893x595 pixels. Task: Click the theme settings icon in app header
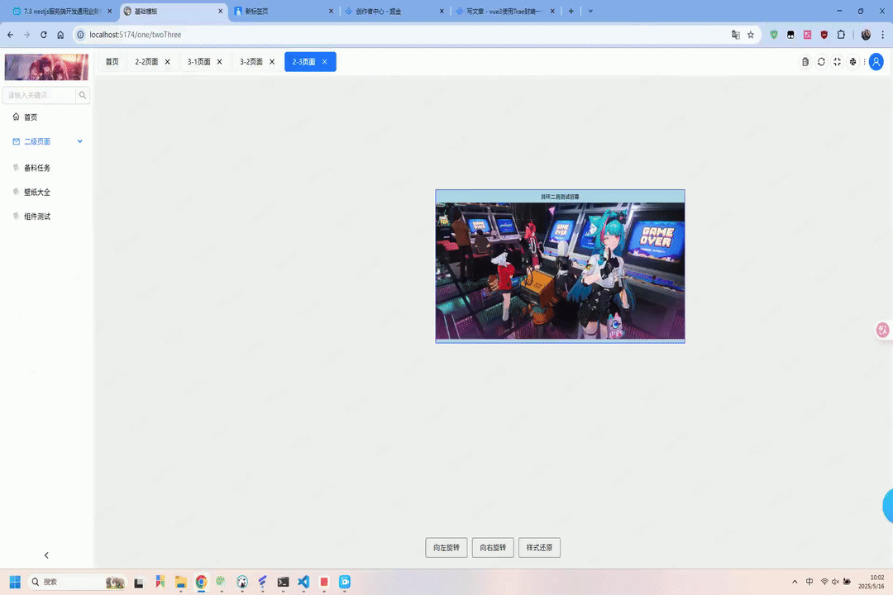tap(852, 61)
